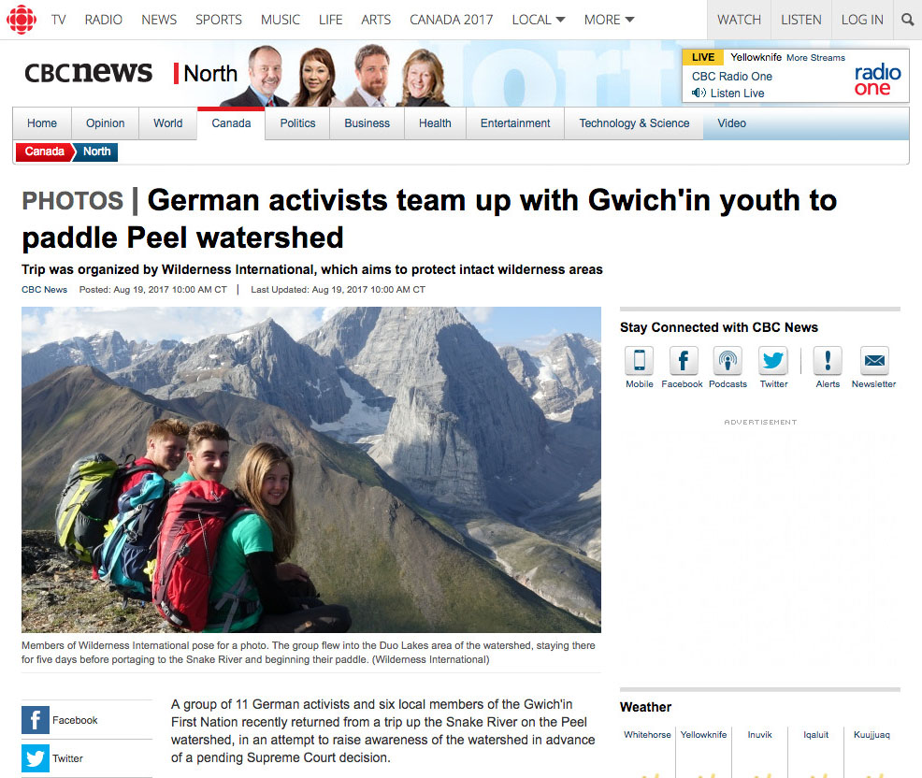The height and width of the screenshot is (778, 922).
Task: Open Facebook icon under Stay Connected
Action: [x=684, y=360]
